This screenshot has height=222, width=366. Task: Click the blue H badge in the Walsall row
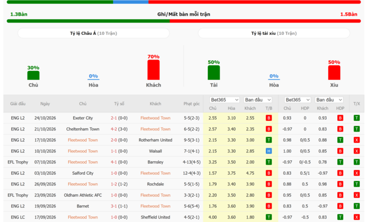pos(269,151)
